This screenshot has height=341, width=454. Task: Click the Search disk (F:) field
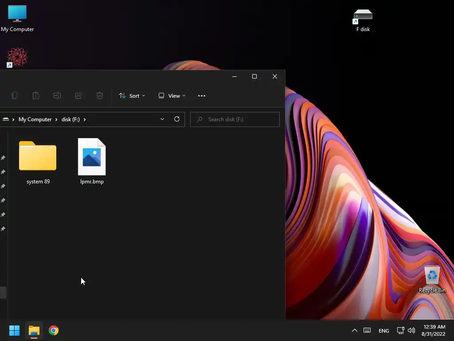(x=235, y=119)
